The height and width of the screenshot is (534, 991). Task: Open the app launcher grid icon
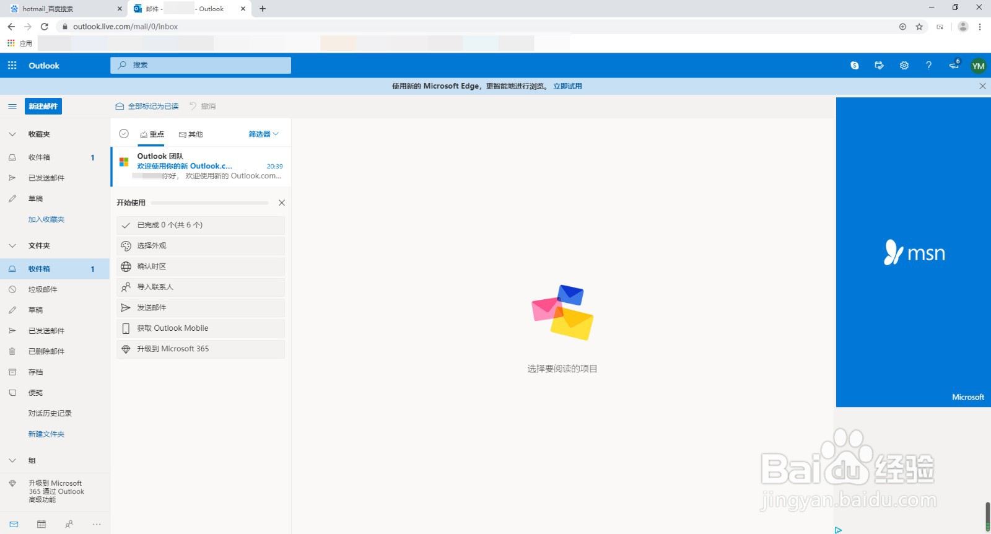[x=12, y=66]
